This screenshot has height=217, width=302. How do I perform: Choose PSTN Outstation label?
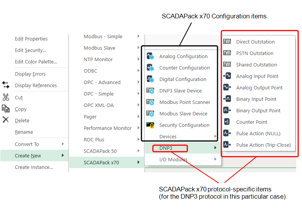tap(255, 53)
